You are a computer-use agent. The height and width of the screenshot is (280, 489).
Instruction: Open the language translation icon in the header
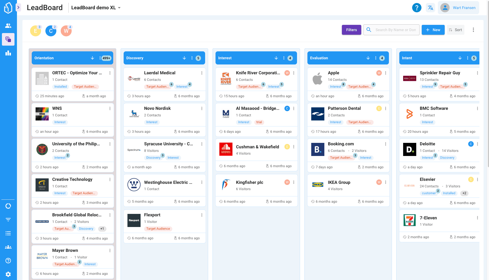click(430, 8)
